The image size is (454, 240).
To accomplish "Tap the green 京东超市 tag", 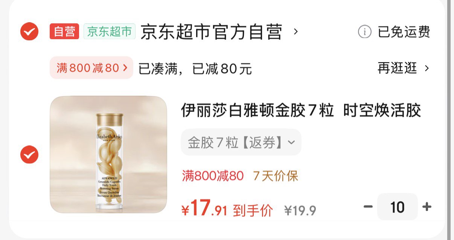I will [109, 31].
